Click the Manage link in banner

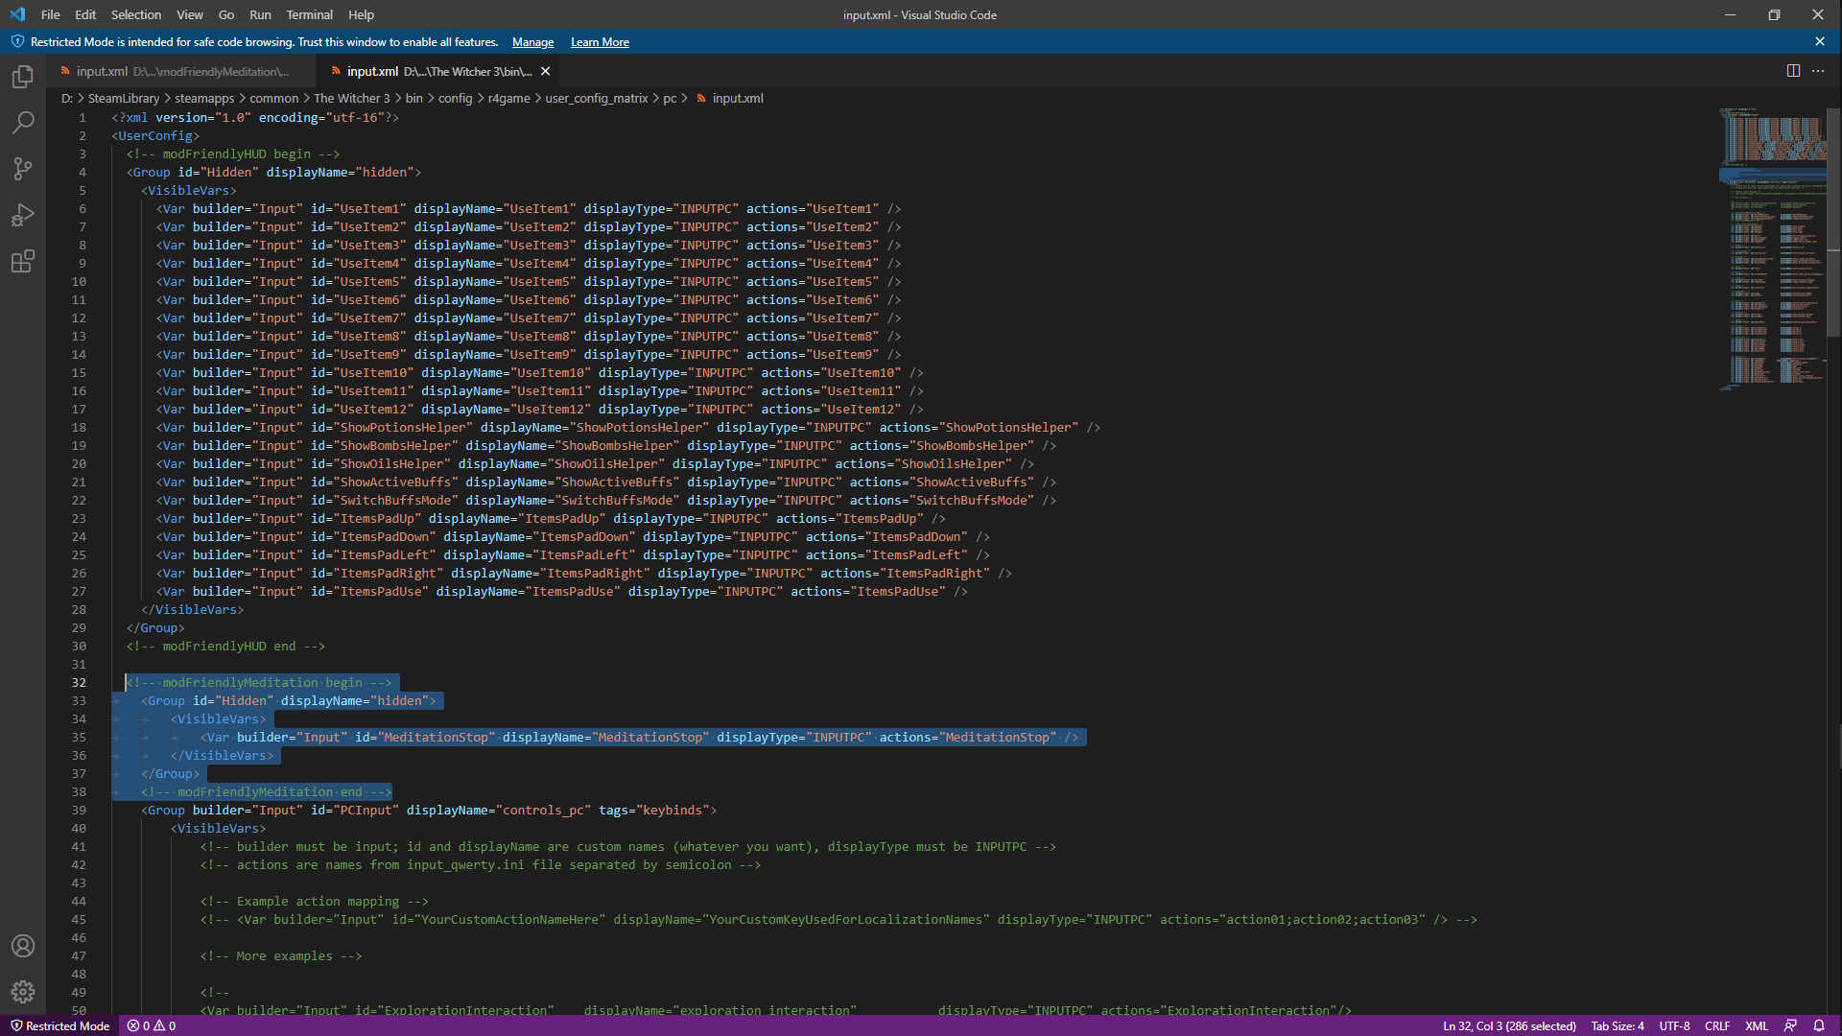532,42
